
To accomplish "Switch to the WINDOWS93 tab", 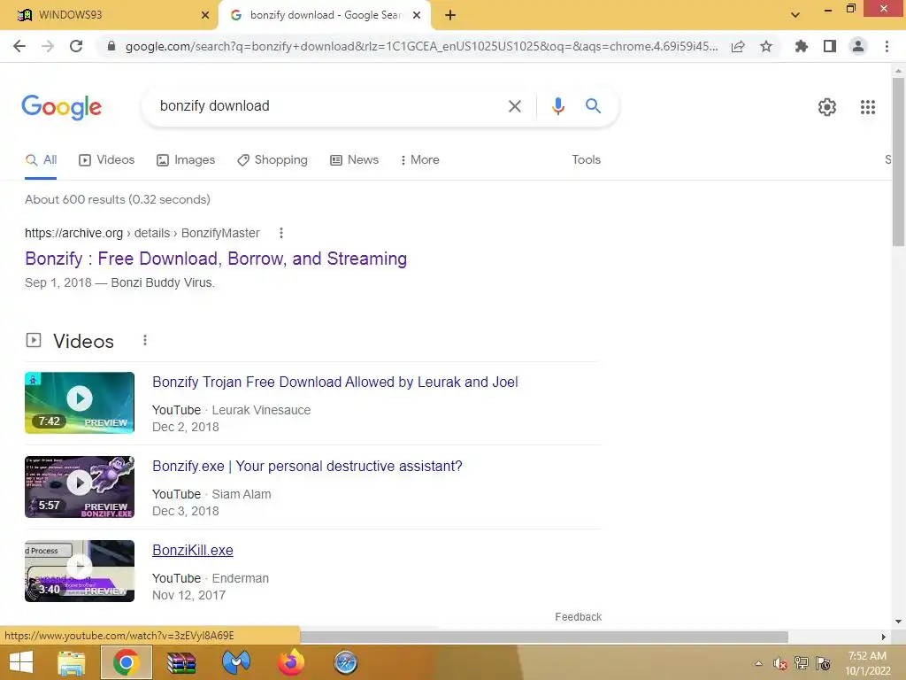I will click(110, 15).
